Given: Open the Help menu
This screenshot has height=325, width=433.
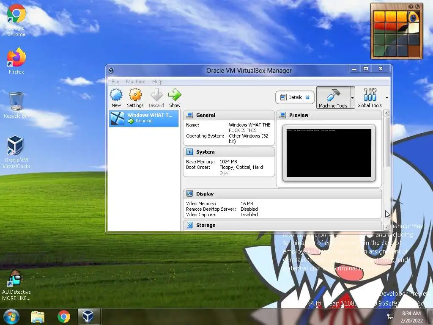Looking at the screenshot, I should pos(157,82).
